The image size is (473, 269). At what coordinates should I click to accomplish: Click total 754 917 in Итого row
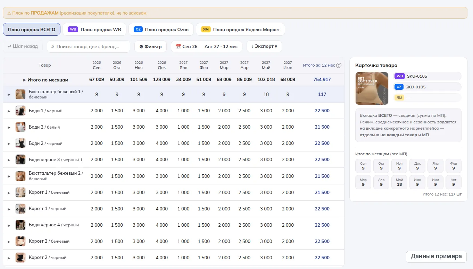322,79
